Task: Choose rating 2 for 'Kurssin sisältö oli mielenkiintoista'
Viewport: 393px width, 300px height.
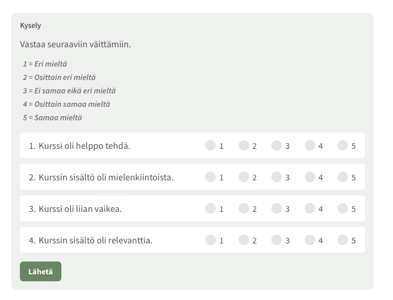Action: click(x=244, y=177)
